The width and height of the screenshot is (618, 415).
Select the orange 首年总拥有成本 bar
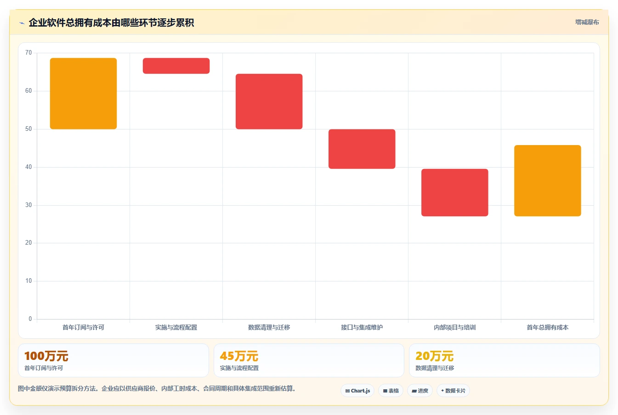click(547, 181)
